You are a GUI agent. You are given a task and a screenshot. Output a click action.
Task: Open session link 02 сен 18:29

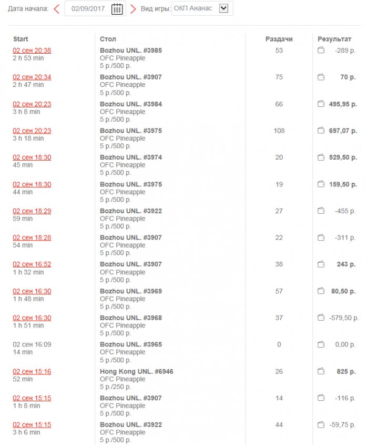click(32, 211)
